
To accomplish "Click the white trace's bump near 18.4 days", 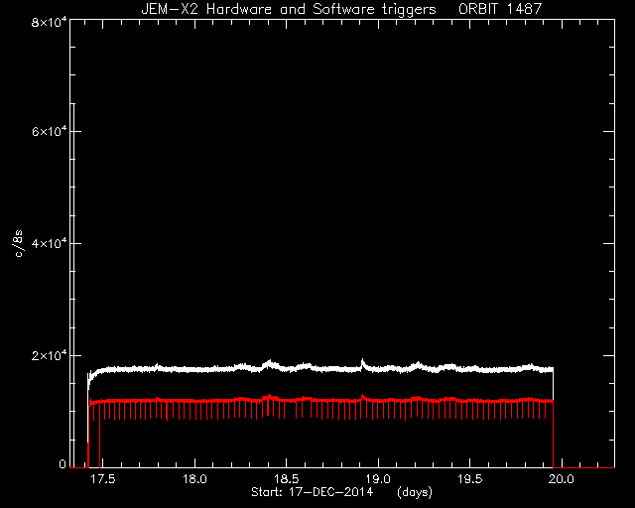I will coord(268,363).
